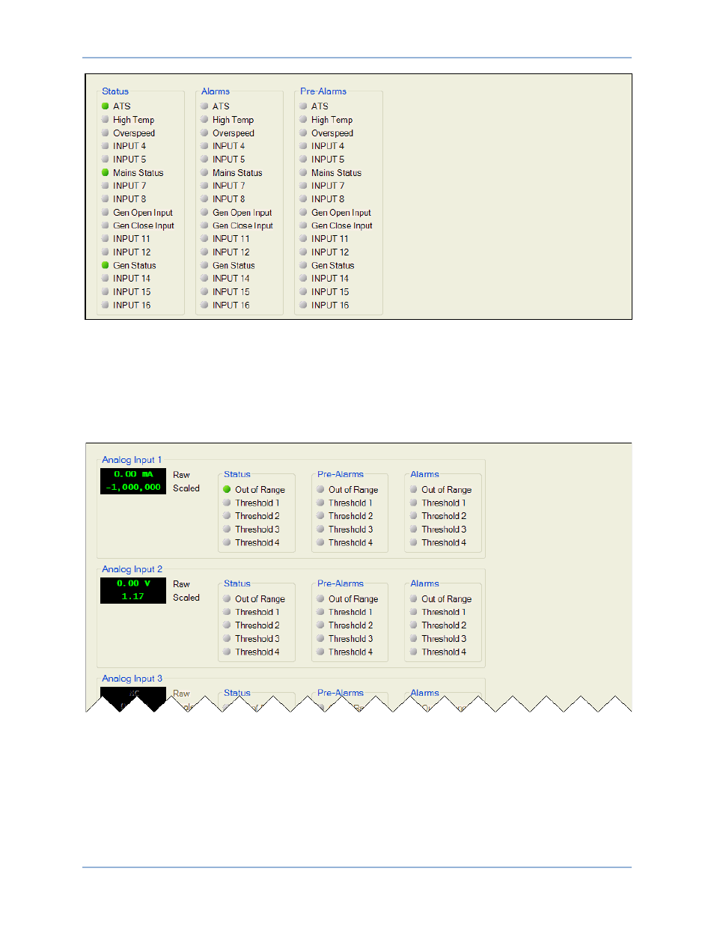
Task: Click the Raw label of Analog Input 1
Action: 181,475
